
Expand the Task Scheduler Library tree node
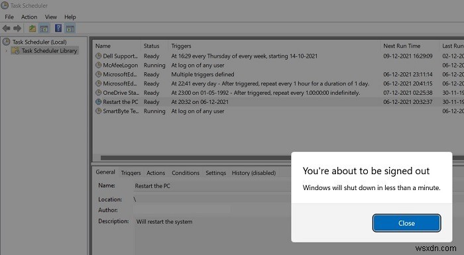(6, 50)
